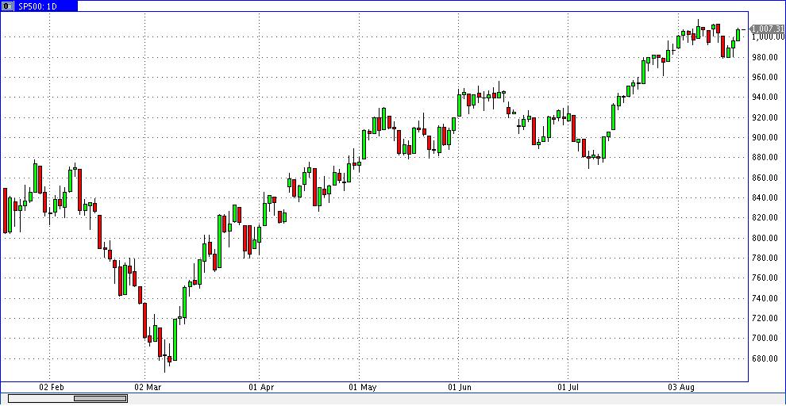
Task: Click the 01 May date label
Action: click(362, 388)
